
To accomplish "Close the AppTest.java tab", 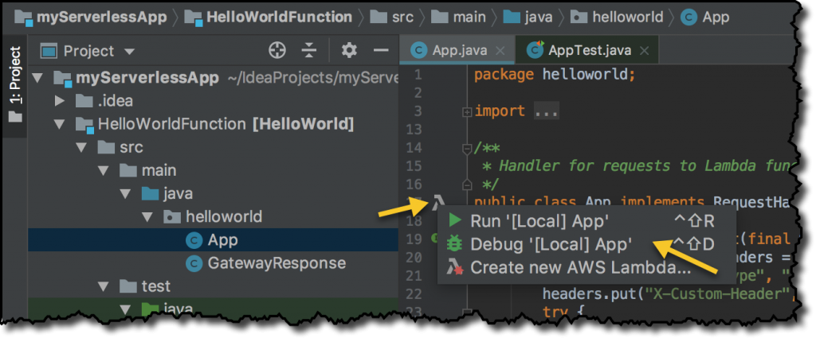I will pyautogui.click(x=644, y=51).
